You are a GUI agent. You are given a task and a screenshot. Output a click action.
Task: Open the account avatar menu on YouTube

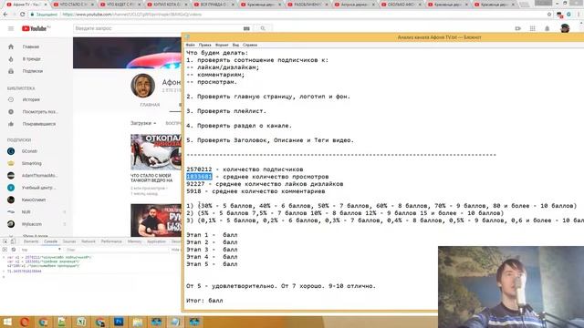coord(565,28)
